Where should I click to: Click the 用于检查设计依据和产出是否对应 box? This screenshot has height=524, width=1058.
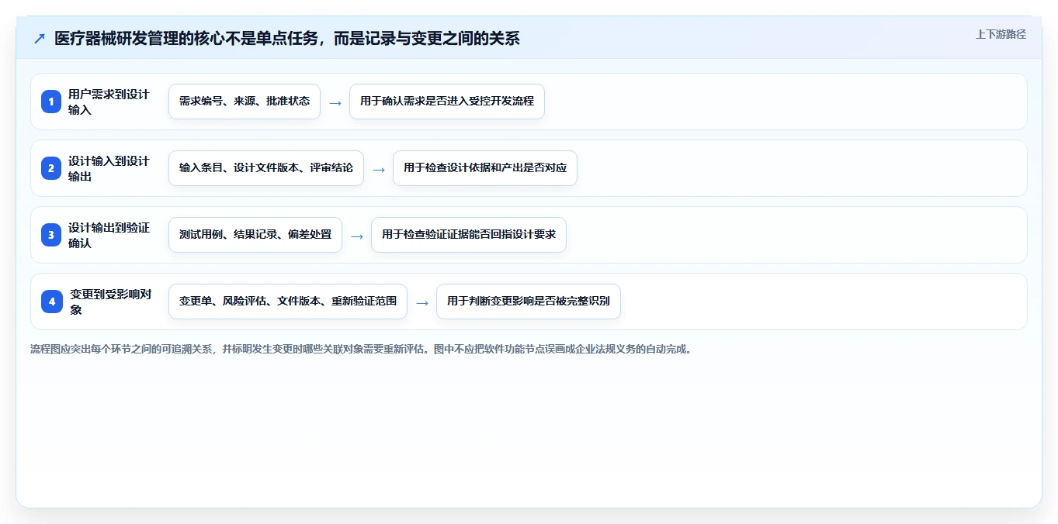[x=485, y=168]
